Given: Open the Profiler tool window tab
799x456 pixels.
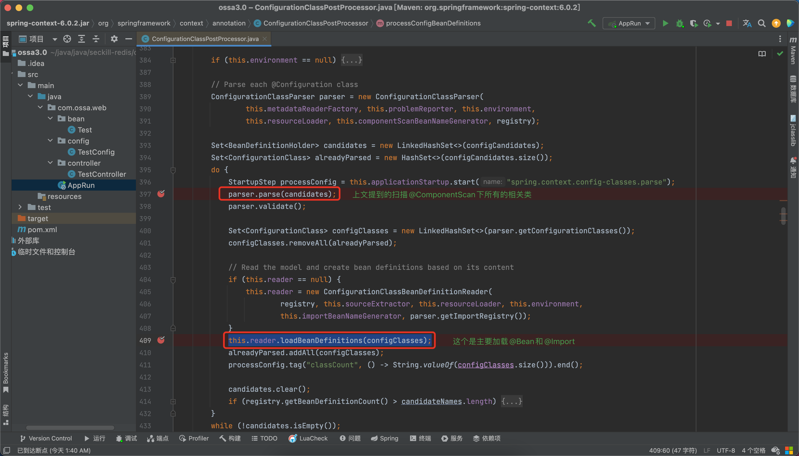Looking at the screenshot, I should point(194,438).
